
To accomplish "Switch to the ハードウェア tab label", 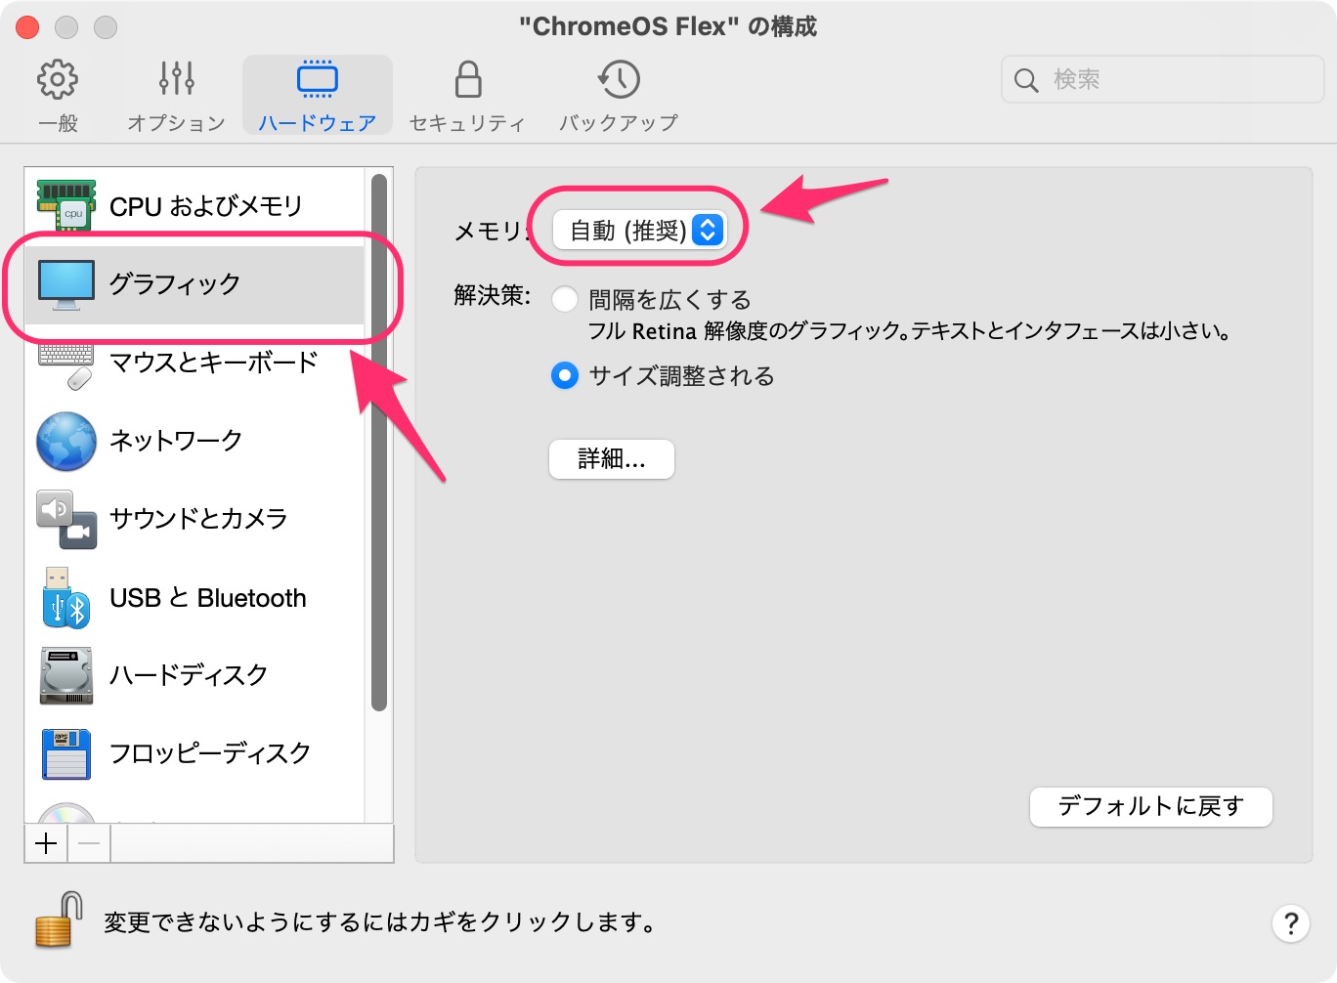I will pyautogui.click(x=318, y=123).
